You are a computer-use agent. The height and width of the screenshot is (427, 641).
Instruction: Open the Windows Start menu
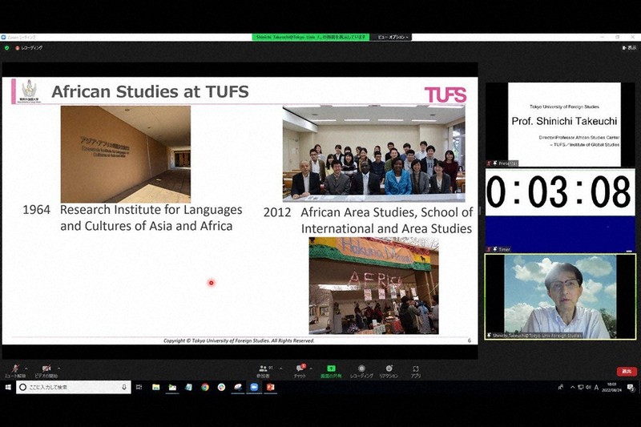point(8,387)
